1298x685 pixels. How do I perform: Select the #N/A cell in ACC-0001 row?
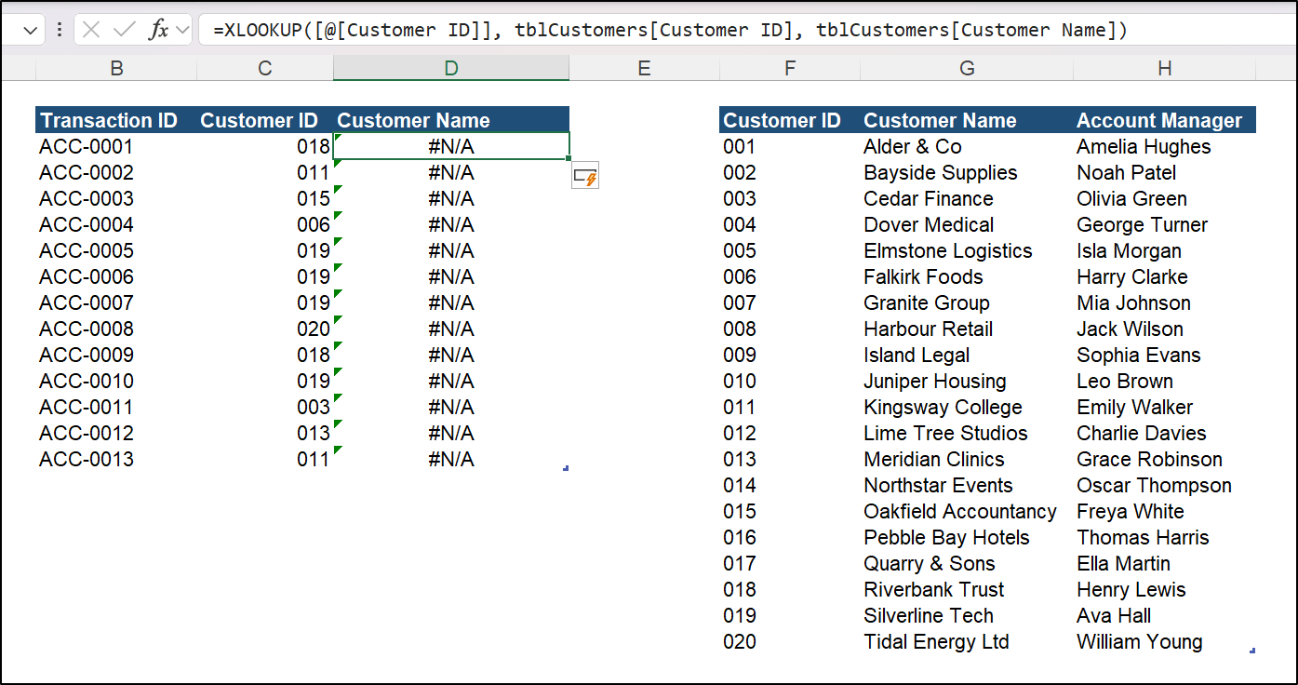click(x=451, y=146)
